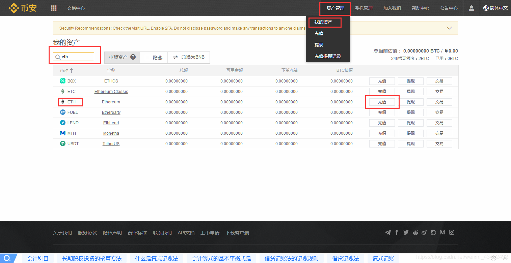Click the MTH coin icon
The image size is (511, 263).
[62, 133]
